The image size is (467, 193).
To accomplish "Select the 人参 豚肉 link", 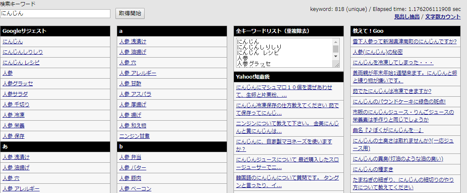I will [130, 178].
